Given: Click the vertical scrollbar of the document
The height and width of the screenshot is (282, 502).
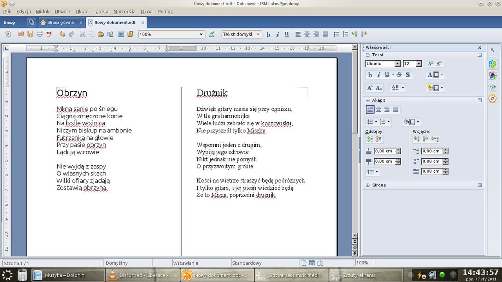Looking at the screenshot, I should 355,141.
